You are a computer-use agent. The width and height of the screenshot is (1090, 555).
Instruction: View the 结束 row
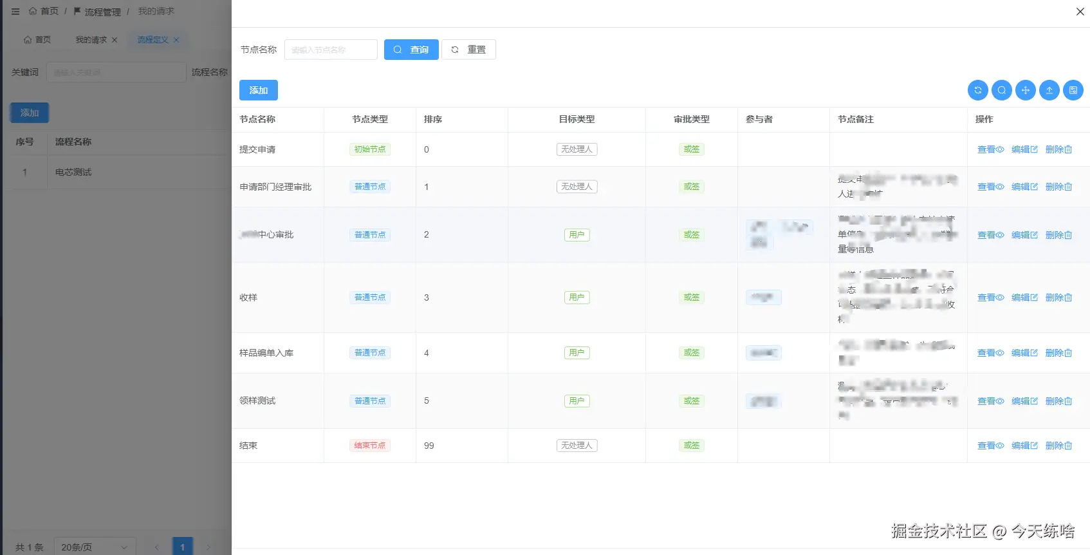click(x=990, y=446)
